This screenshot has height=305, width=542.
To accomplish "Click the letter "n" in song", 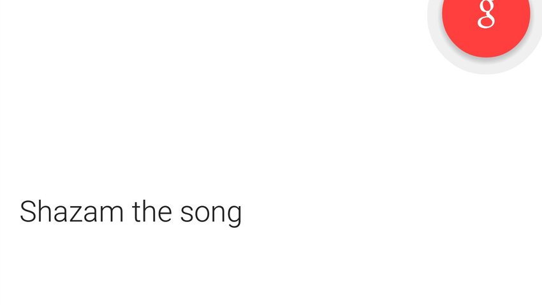I will (x=217, y=214).
